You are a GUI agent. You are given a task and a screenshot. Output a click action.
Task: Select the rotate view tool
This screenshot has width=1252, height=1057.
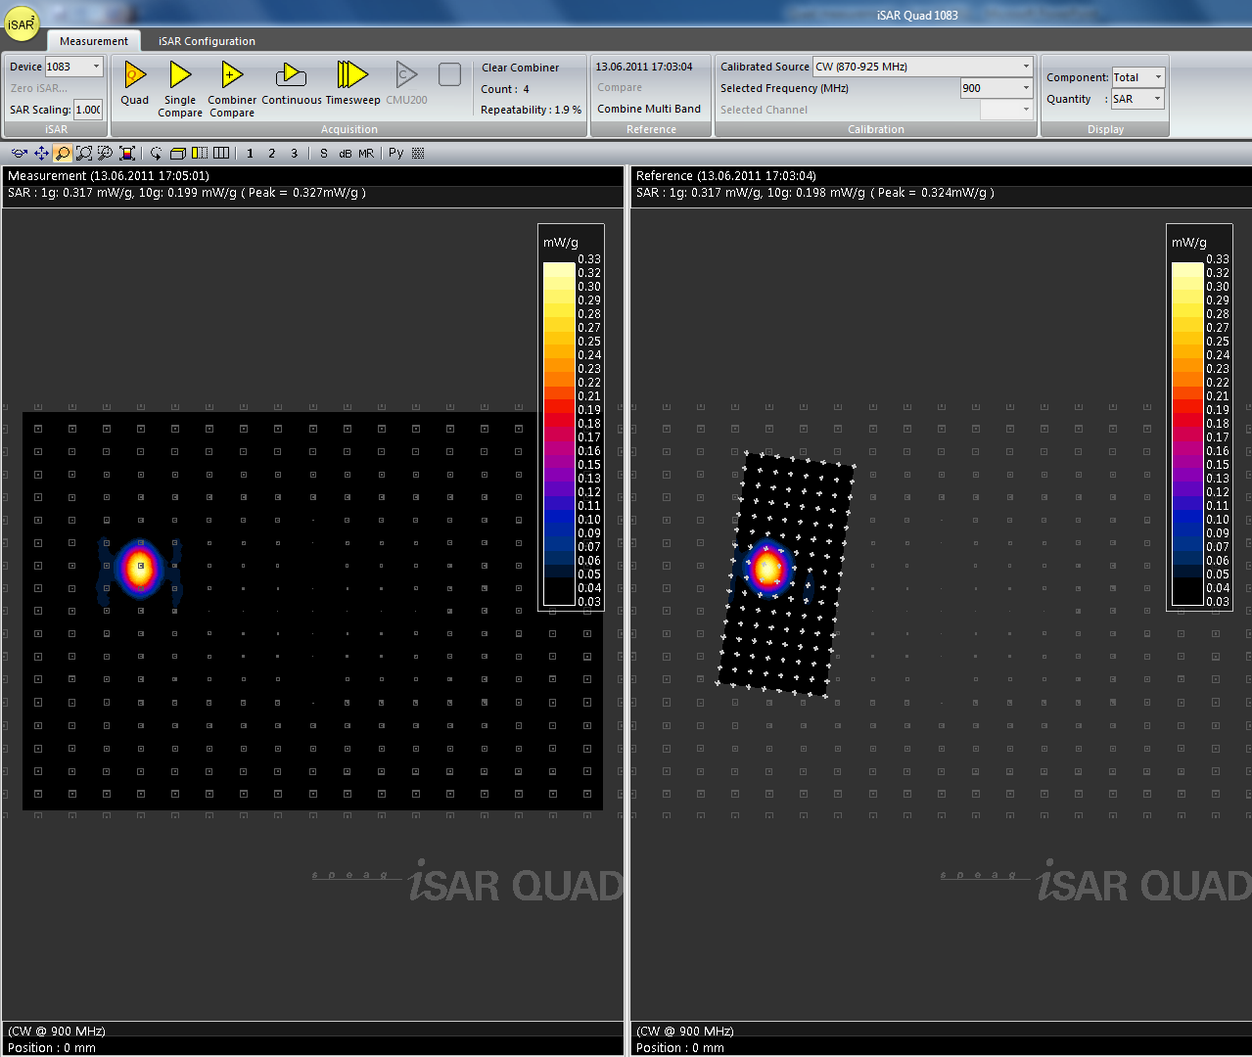(20, 153)
